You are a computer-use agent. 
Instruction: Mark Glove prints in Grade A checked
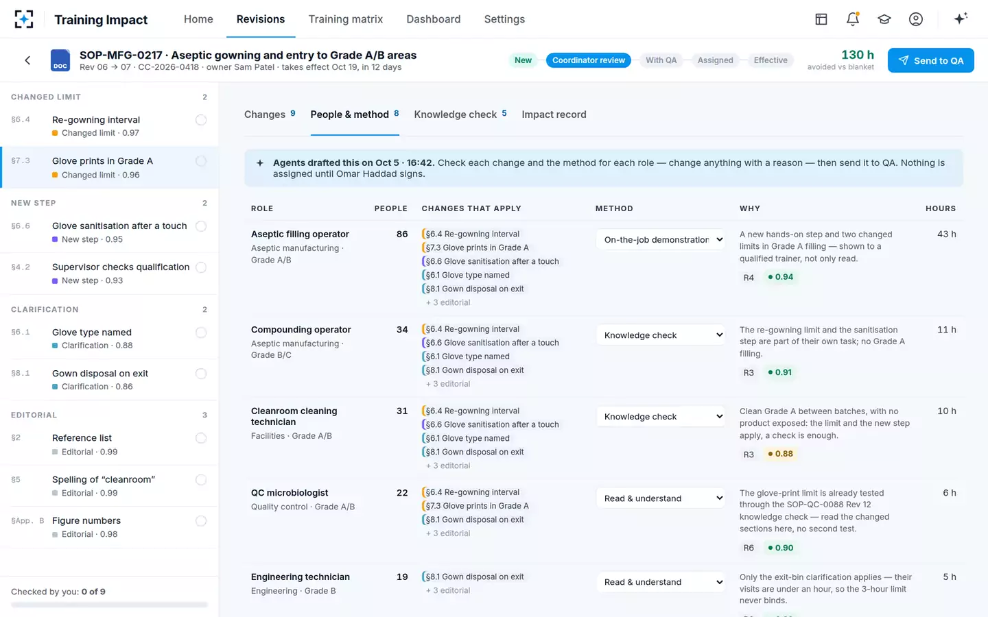[201, 161]
